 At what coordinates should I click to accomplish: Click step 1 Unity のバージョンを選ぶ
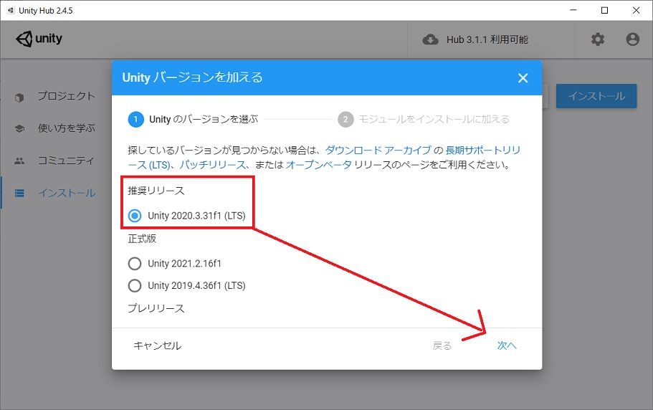click(194, 120)
